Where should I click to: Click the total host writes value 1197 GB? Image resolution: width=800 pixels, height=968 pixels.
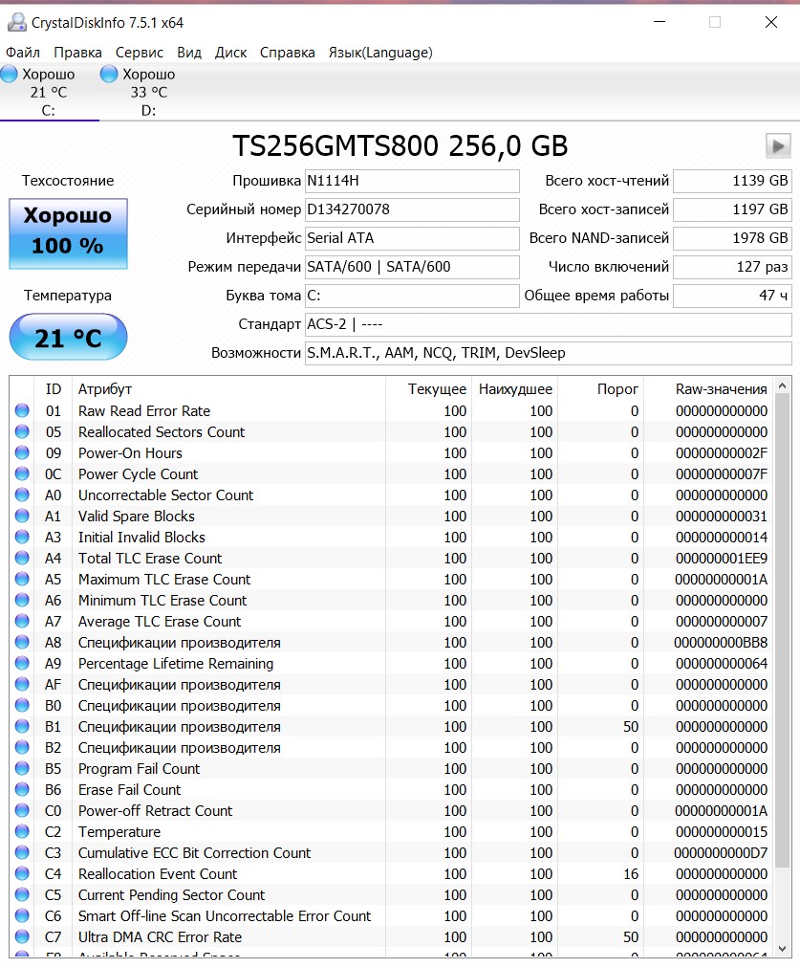[732, 209]
